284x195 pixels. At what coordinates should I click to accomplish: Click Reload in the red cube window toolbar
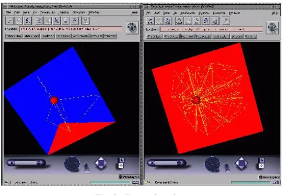pos(179,21)
